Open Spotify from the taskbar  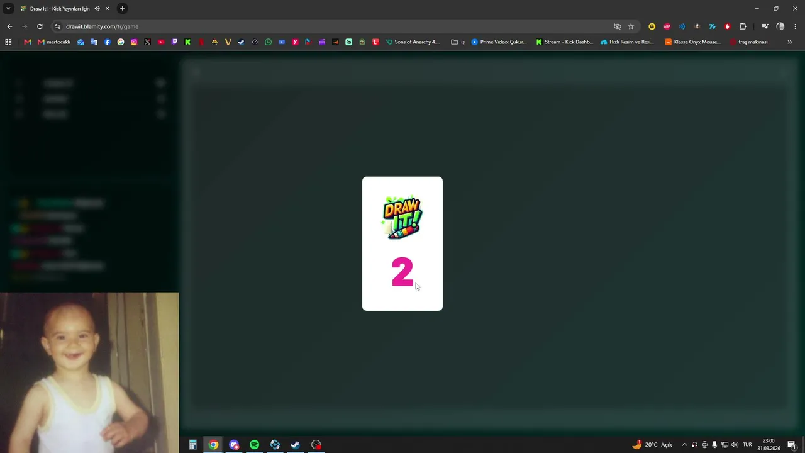pyautogui.click(x=255, y=445)
